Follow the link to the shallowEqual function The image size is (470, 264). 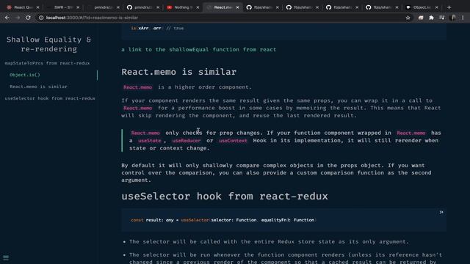point(199,49)
